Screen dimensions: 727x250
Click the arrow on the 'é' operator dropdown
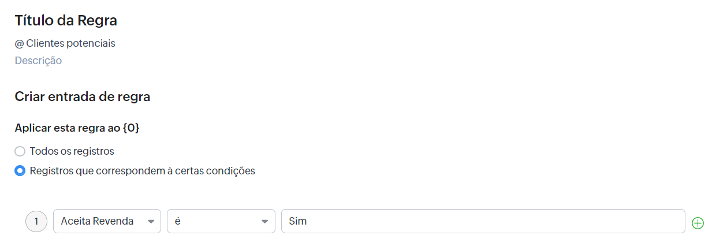[265, 222]
